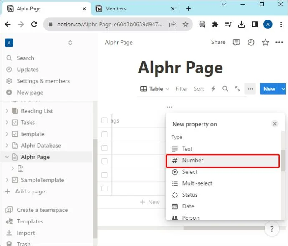This screenshot has height=246, width=288.
Task: Open the media control playlist icon
Action: tap(228, 24)
